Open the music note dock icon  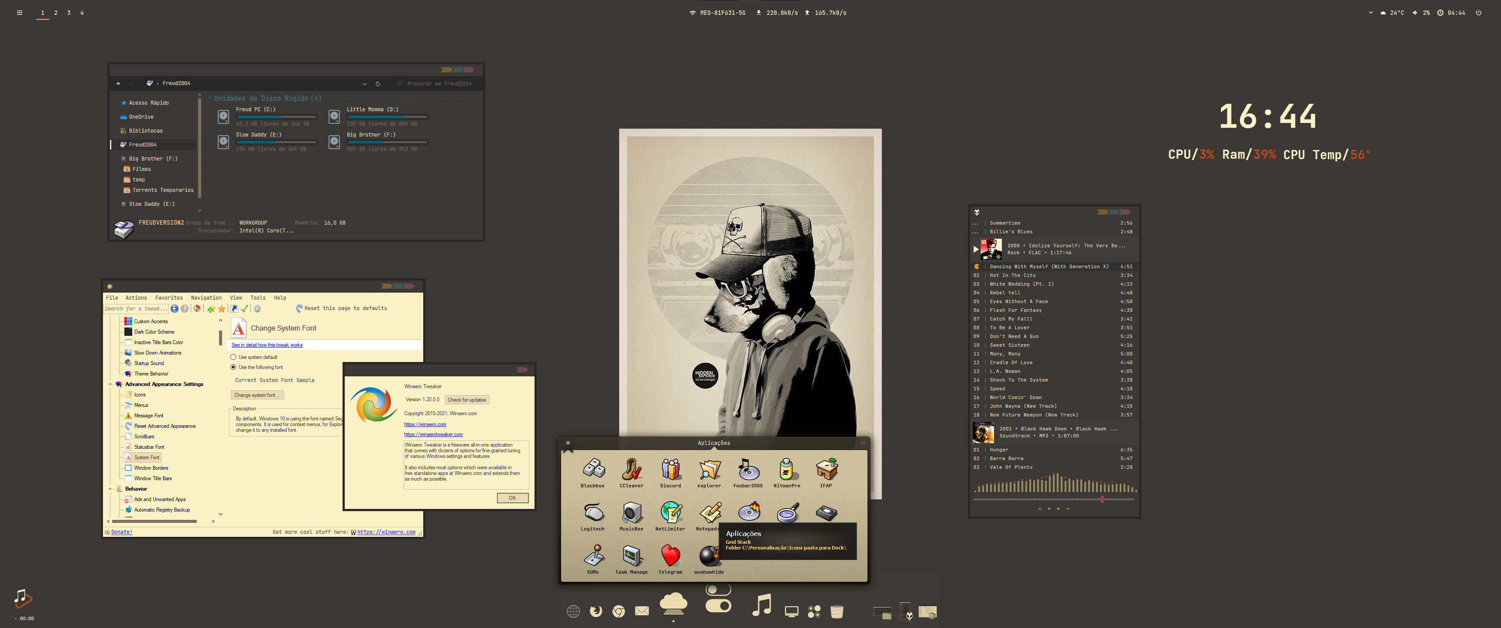(761, 605)
